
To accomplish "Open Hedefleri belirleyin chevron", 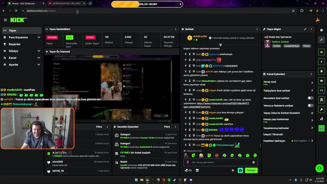I will coord(312,141).
